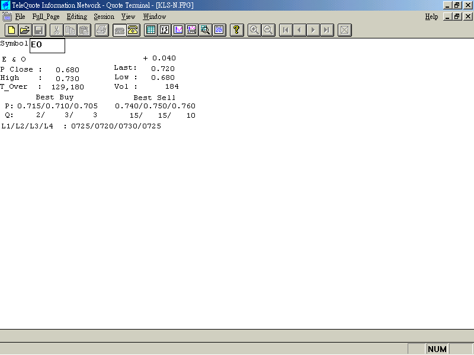Open the Session menu
This screenshot has width=474, height=355.
tap(104, 17)
